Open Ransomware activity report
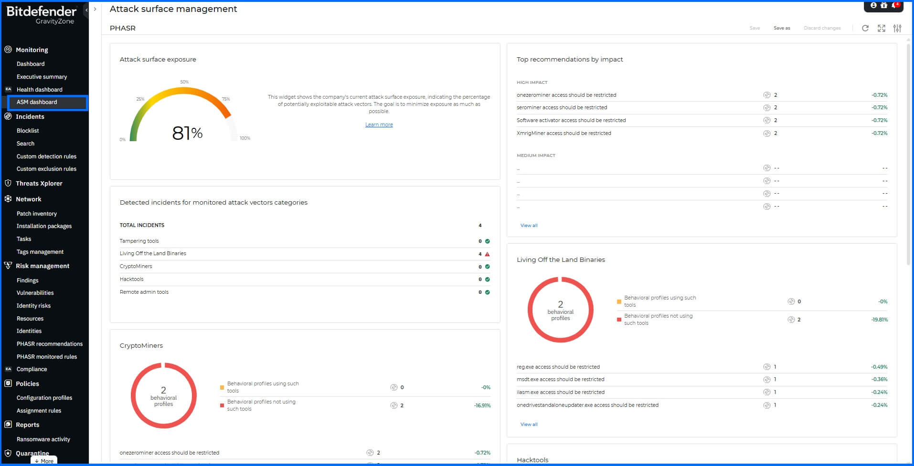 [x=43, y=439]
